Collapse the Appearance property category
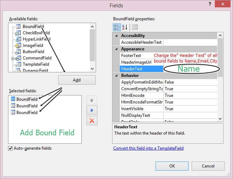 click(116, 49)
